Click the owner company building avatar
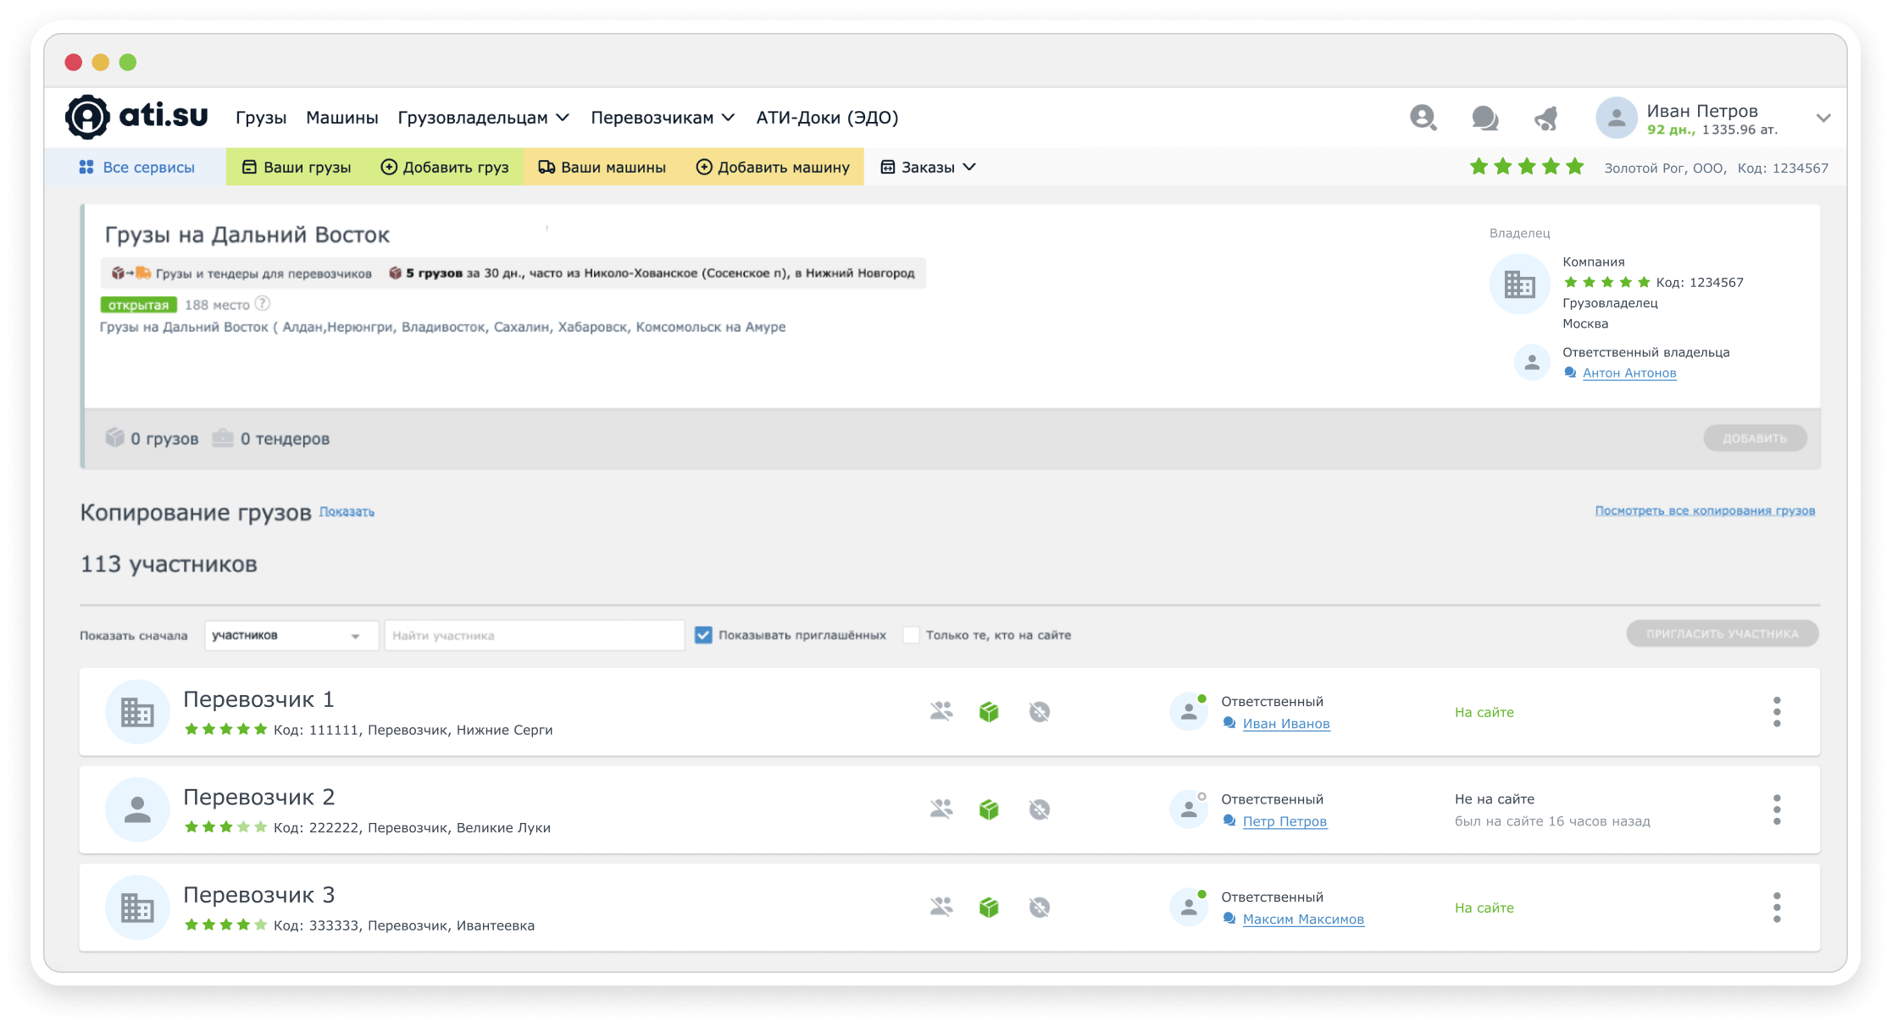1892x1027 pixels. (1519, 284)
